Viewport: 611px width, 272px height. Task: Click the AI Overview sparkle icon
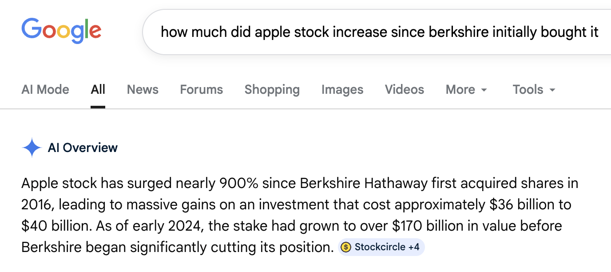click(32, 148)
